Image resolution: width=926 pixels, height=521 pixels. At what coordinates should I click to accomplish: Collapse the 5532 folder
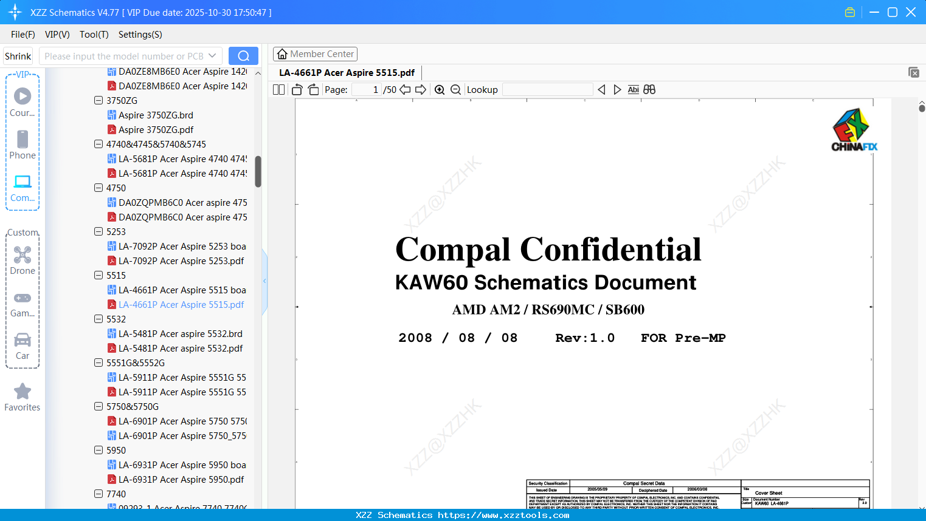tap(98, 319)
